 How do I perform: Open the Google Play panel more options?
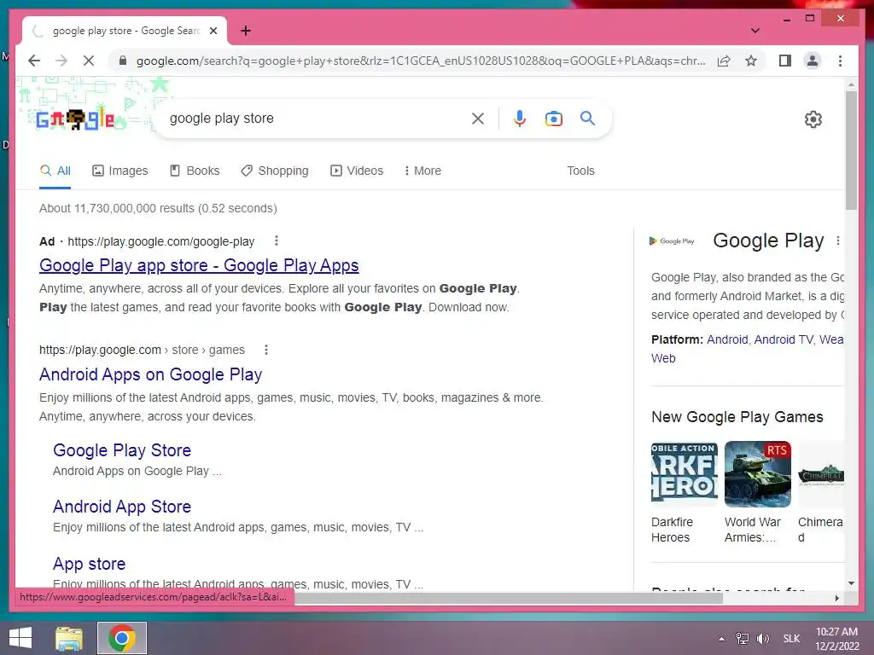(838, 241)
